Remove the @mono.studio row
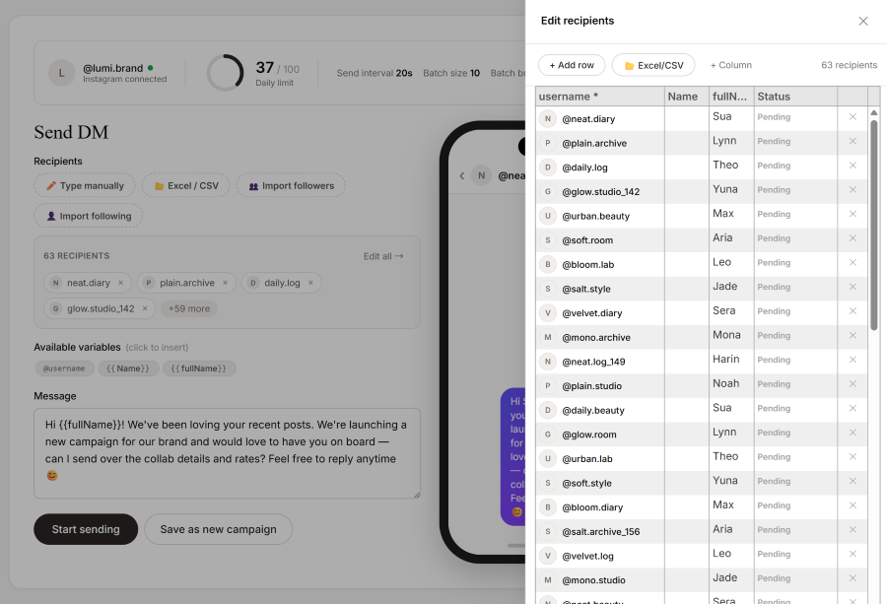This screenshot has height=604, width=887. (x=853, y=579)
